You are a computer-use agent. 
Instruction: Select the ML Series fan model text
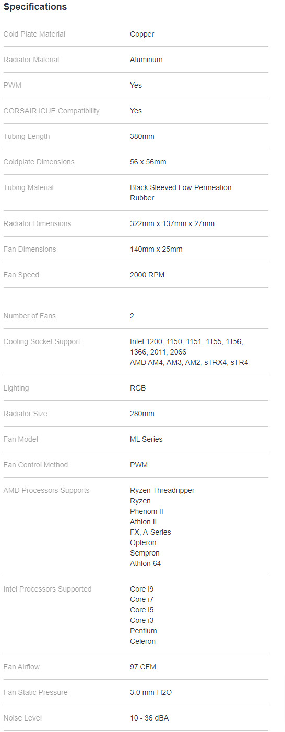click(146, 439)
